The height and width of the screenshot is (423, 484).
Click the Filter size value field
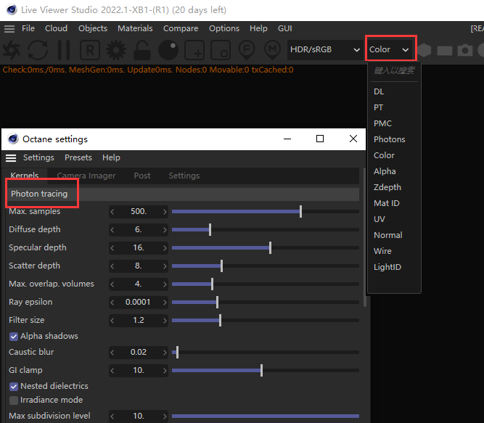point(139,320)
